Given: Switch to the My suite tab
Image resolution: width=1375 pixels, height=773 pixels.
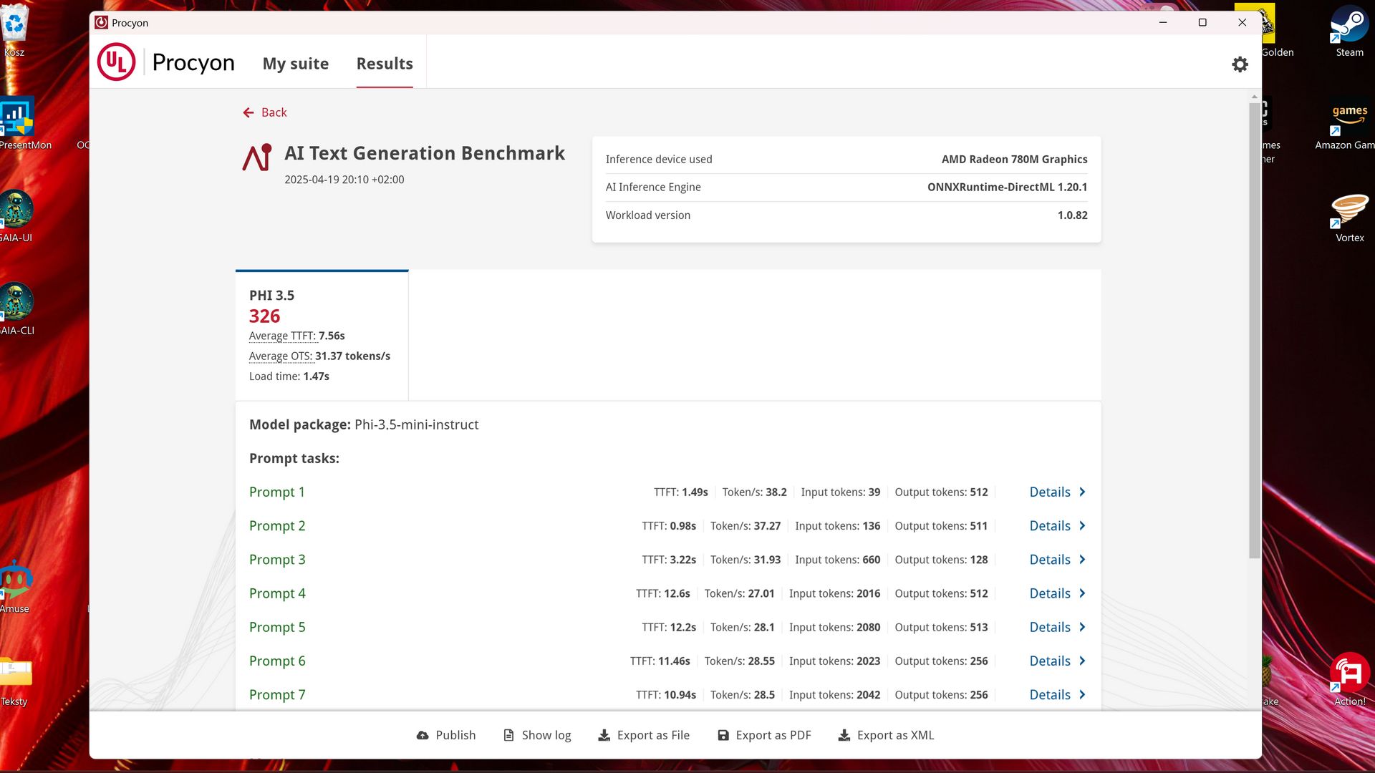Looking at the screenshot, I should 296,64.
